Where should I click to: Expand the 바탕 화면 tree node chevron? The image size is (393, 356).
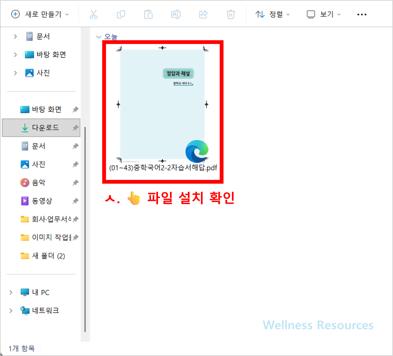[x=15, y=55]
